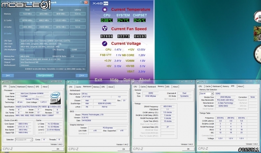Click the Command Rate 2T value
The width and height of the screenshot is (261, 153).
click(x=168, y=127)
